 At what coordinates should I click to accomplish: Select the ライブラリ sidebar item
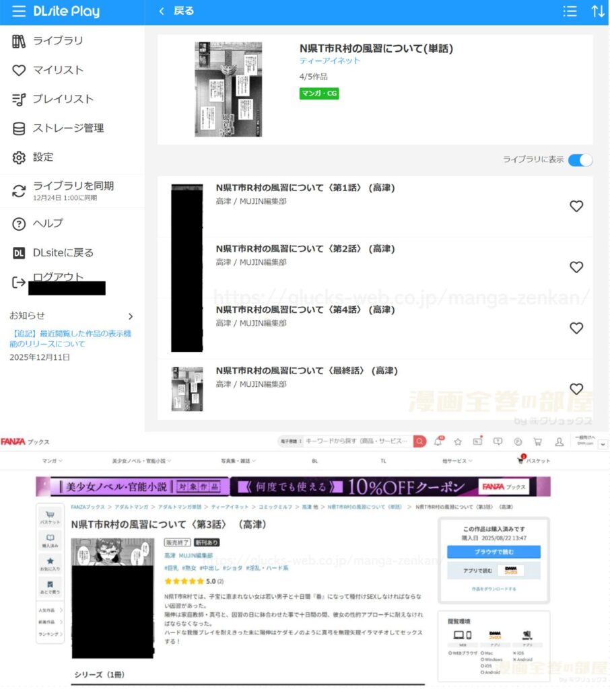point(57,41)
